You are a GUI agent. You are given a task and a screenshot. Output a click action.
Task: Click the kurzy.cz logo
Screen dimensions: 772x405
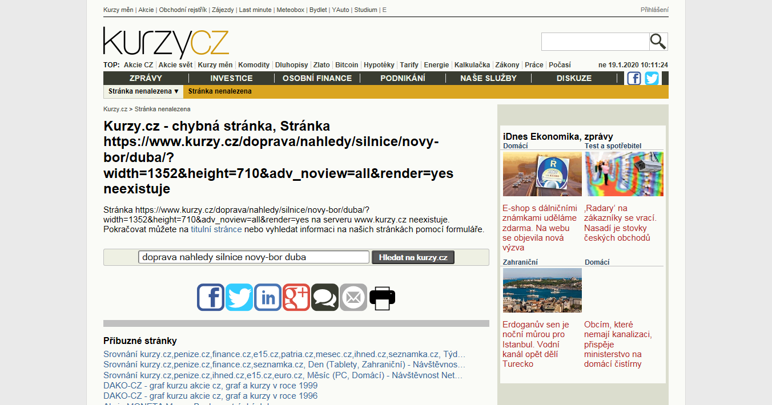[x=166, y=42]
